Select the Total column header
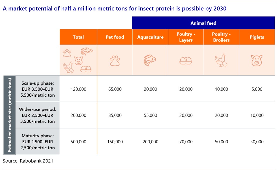This screenshot has height=170, width=279. pyautogui.click(x=78, y=37)
